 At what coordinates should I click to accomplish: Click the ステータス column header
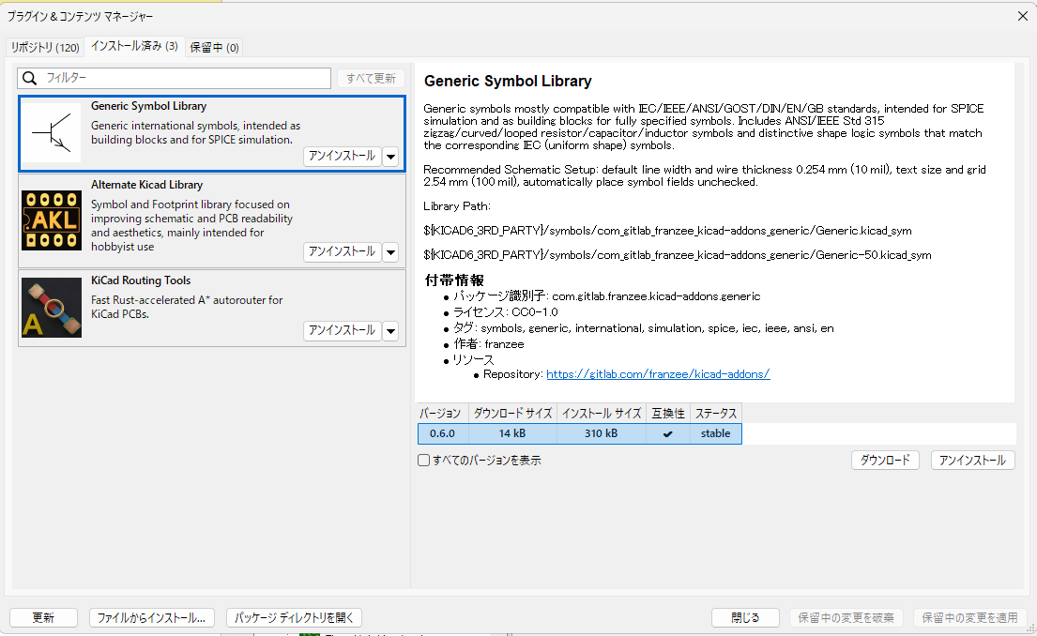[x=716, y=413]
